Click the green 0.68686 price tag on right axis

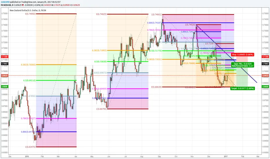tap(265, 87)
